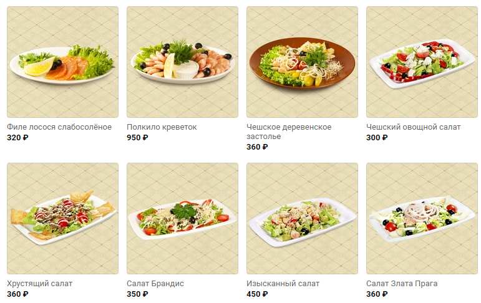The image size is (481, 303).
Task: Open the Чешское деревенское застолье dish photo
Action: tap(302, 62)
